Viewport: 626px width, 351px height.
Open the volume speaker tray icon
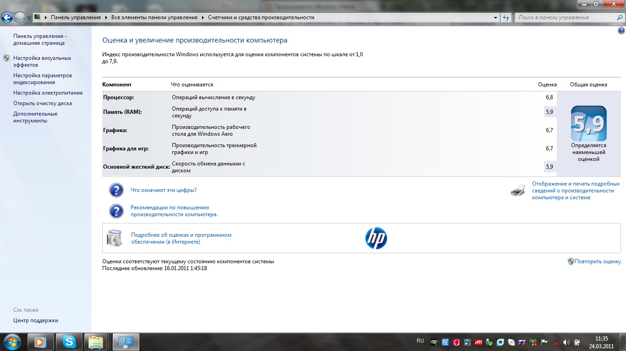(566, 342)
